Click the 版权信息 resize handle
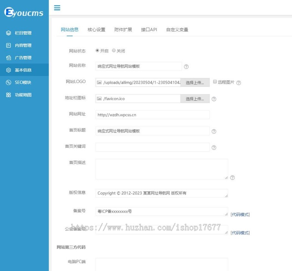292x271 pixels. tap(226, 196)
